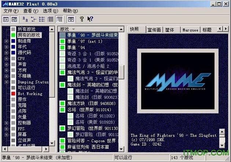Viewport: 231px width, 162px height.
Task: Expand the FPS tree node
Action: pyautogui.click(x=6, y=129)
